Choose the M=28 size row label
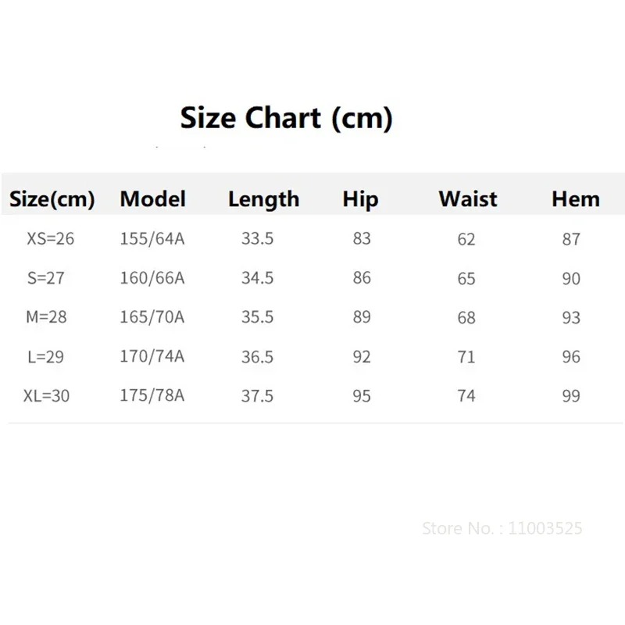Screen dimensions: 625x625 [x=46, y=317]
